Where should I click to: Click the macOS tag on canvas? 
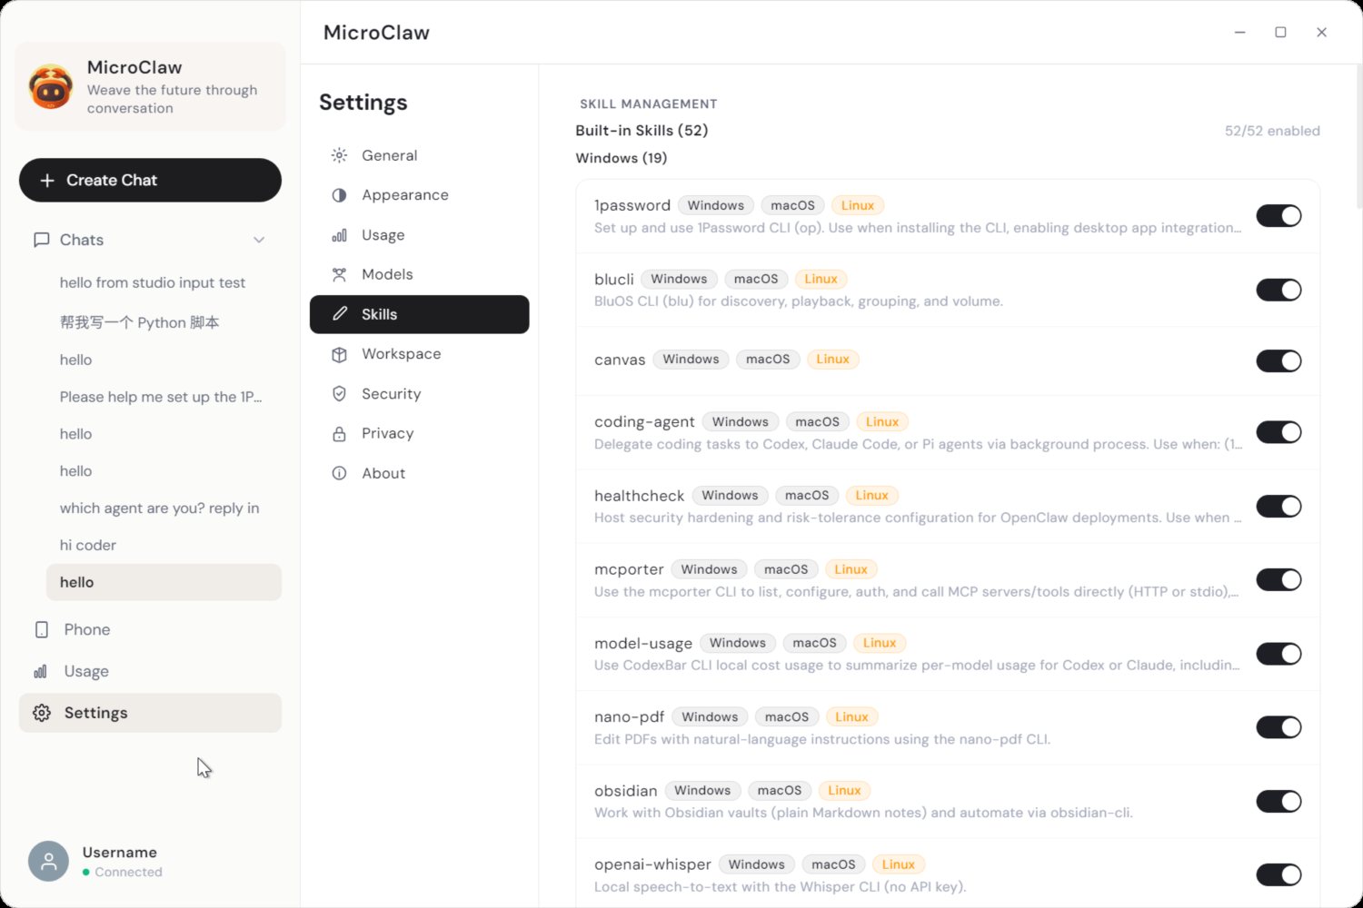pos(768,360)
